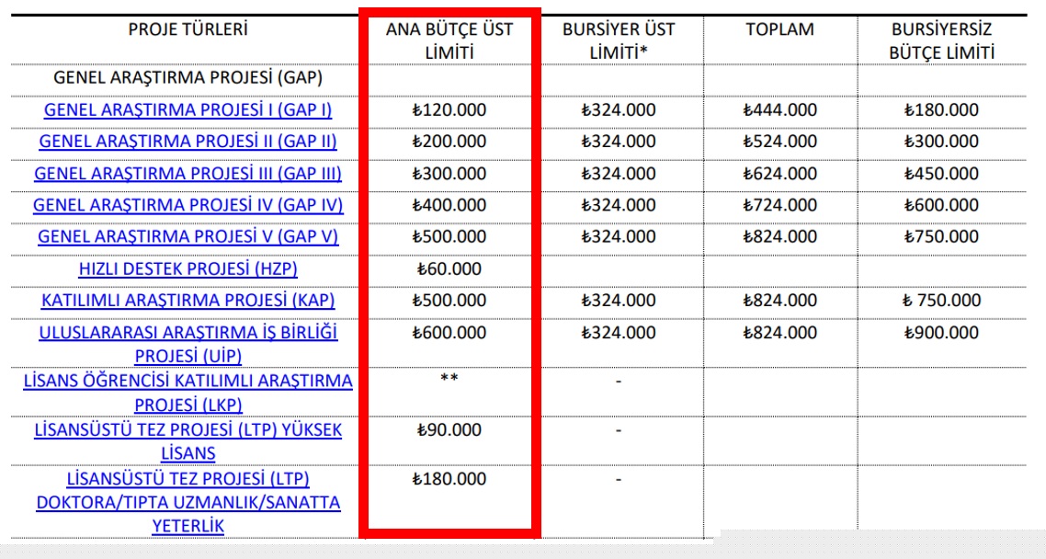Select the ₺60.000 budget value for HZP
1046x559 pixels.
point(449,268)
